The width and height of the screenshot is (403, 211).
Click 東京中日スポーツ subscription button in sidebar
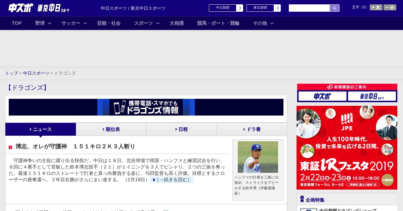click(372, 96)
